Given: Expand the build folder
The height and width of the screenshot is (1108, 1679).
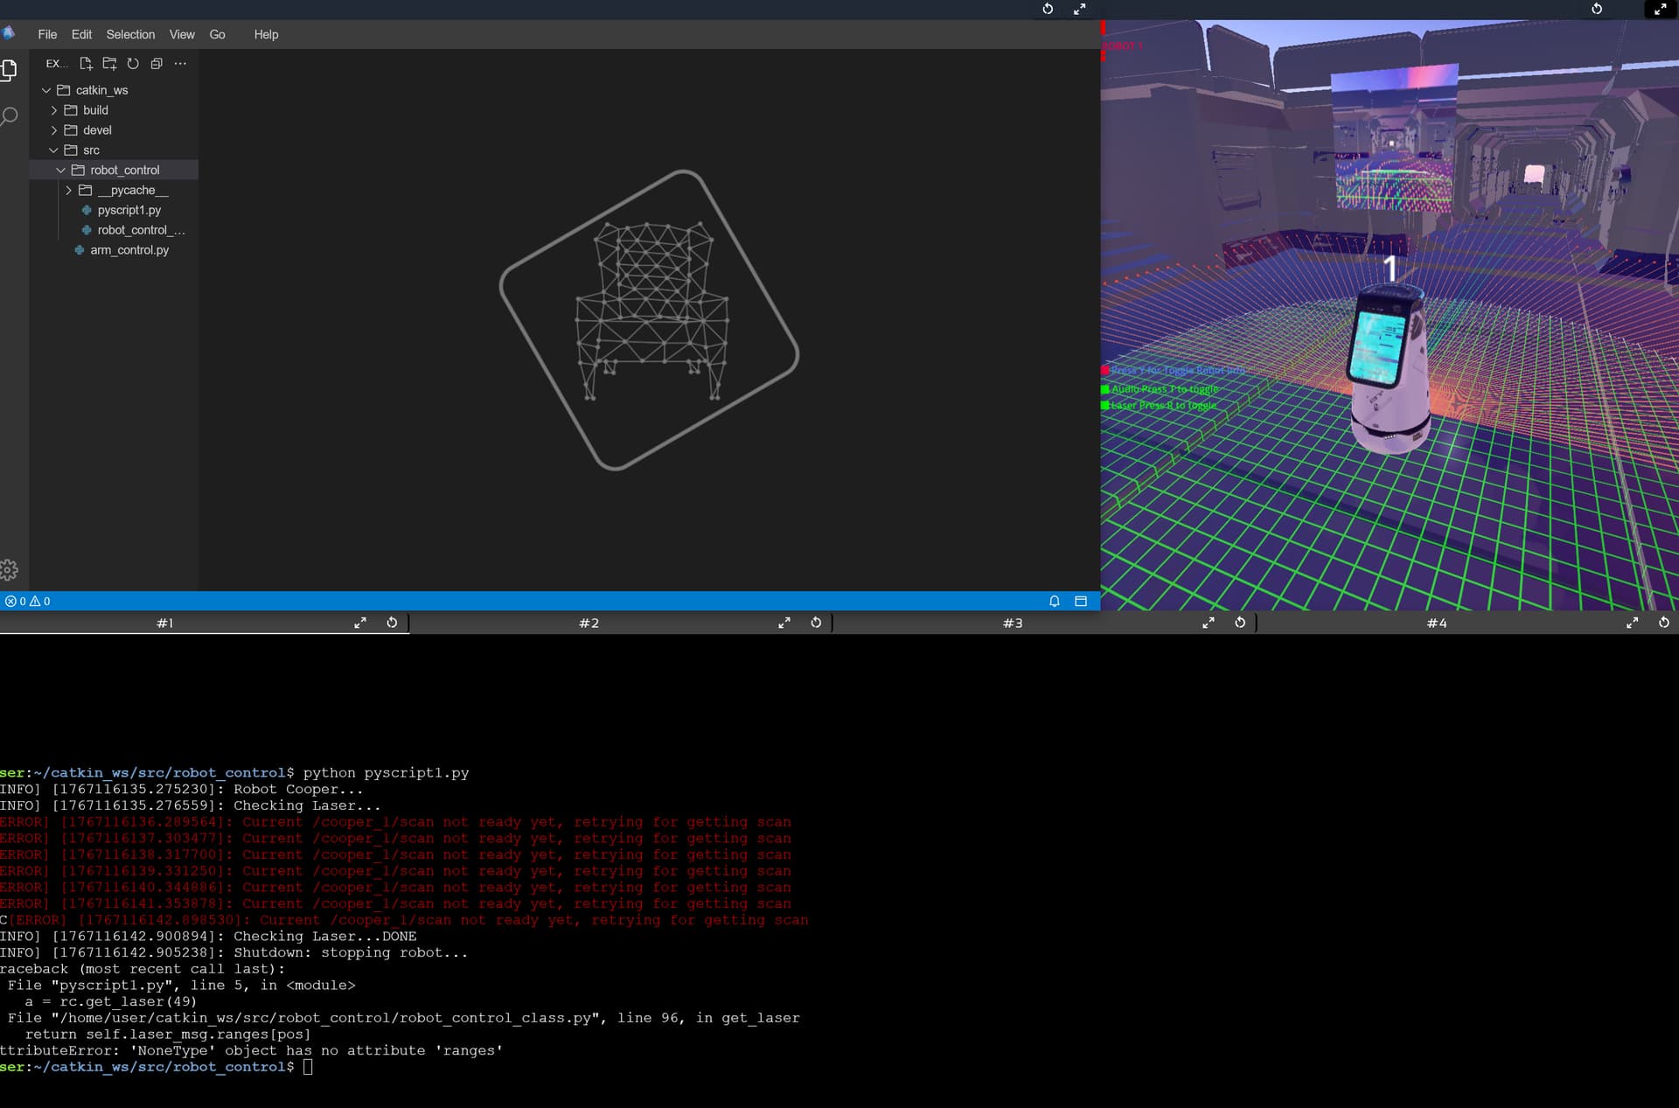Looking at the screenshot, I should tap(95, 110).
